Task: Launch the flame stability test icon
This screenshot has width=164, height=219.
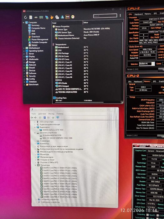Action: [52, 17]
